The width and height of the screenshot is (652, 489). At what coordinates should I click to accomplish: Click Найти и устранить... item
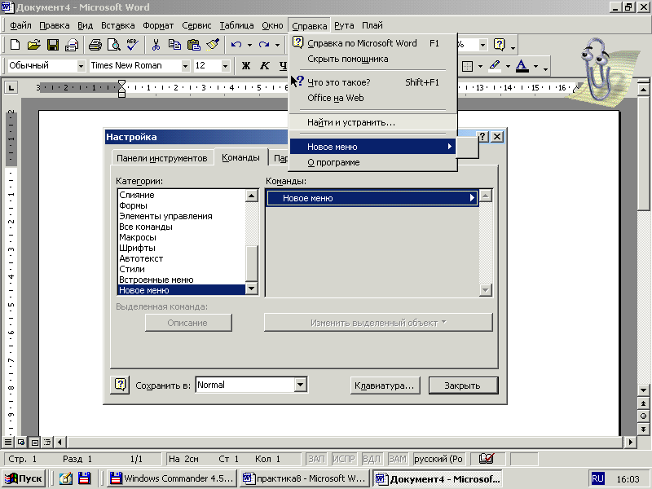coord(372,122)
